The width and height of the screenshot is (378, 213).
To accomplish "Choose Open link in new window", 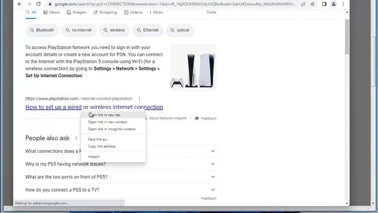I will (113, 122).
